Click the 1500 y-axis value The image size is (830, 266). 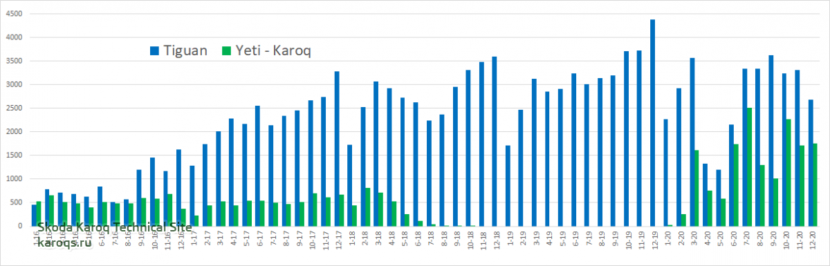(13, 155)
